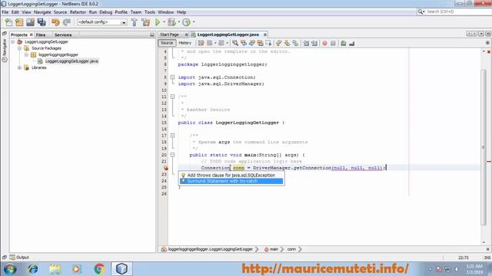
Task: Open the Debug Project dropdown arrow
Action: click(179, 22)
